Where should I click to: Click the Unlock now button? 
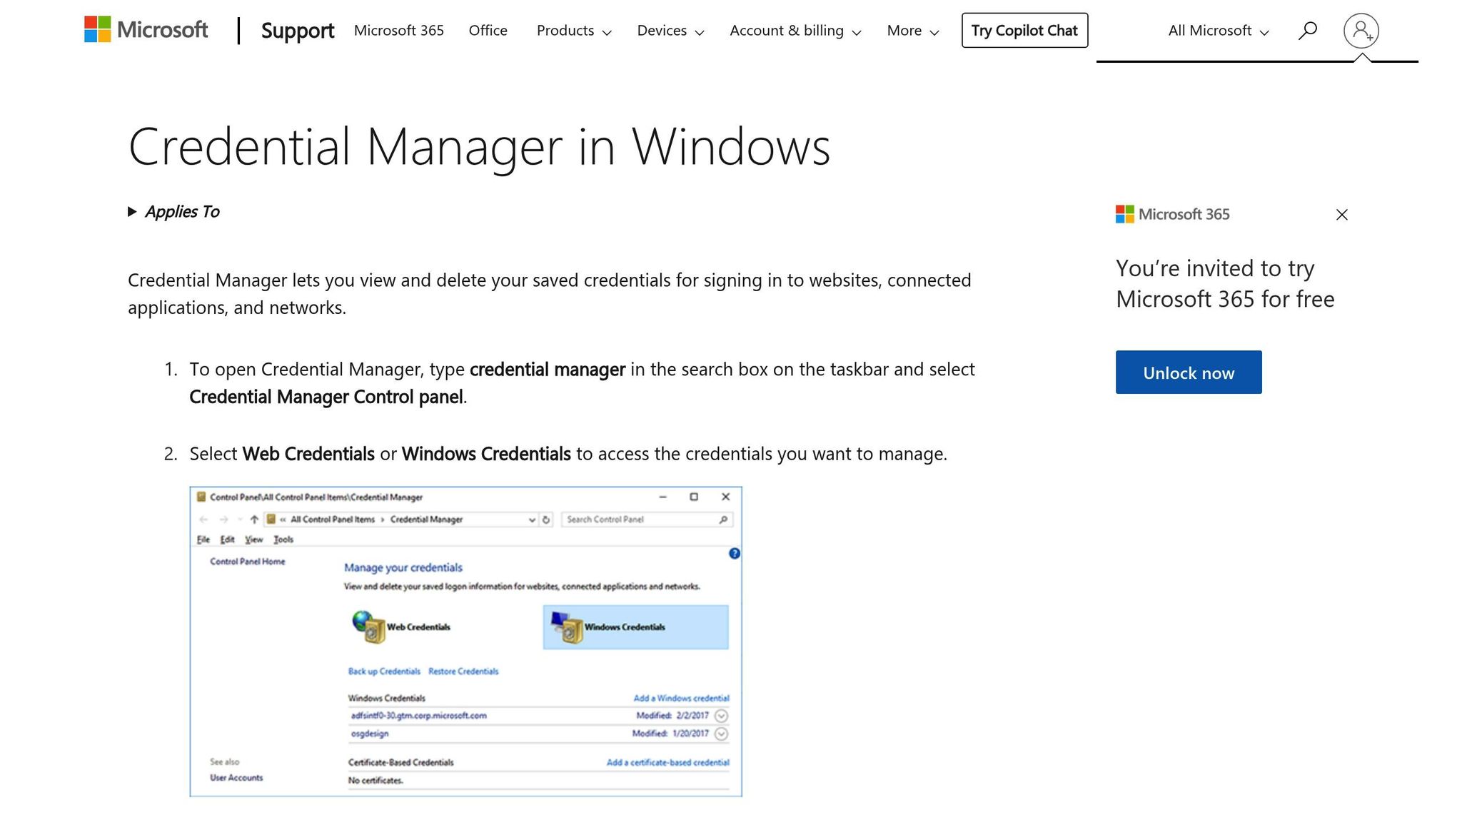pyautogui.click(x=1188, y=372)
